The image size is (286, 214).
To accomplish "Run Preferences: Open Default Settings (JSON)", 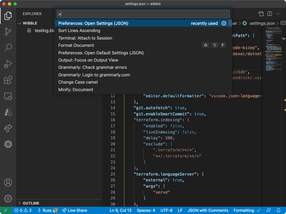I will pyautogui.click(x=143, y=53).
